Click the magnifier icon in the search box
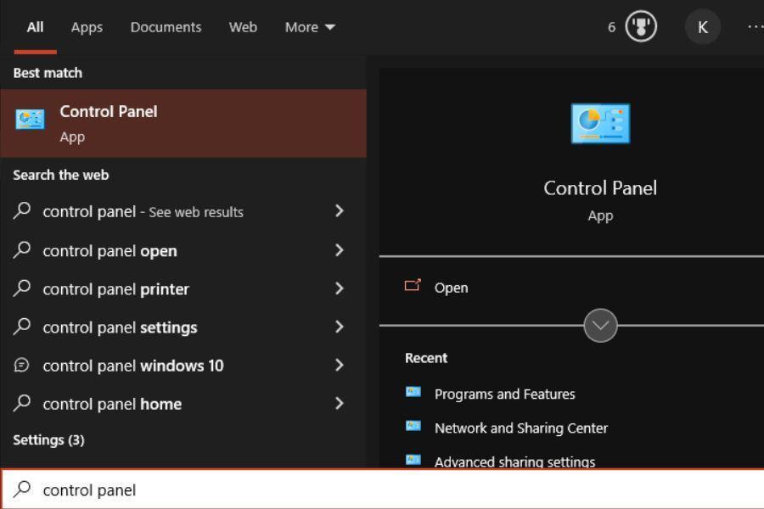Screen dimensions: 764x509 coord(22,489)
